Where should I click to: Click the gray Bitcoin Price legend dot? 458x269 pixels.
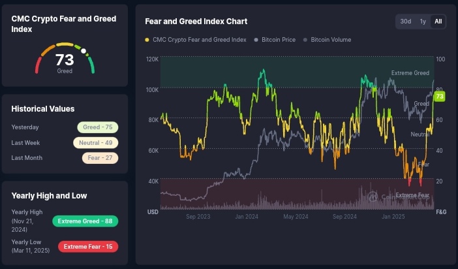[256, 40]
